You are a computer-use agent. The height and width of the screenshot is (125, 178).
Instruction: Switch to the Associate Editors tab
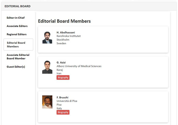click(x=17, y=26)
